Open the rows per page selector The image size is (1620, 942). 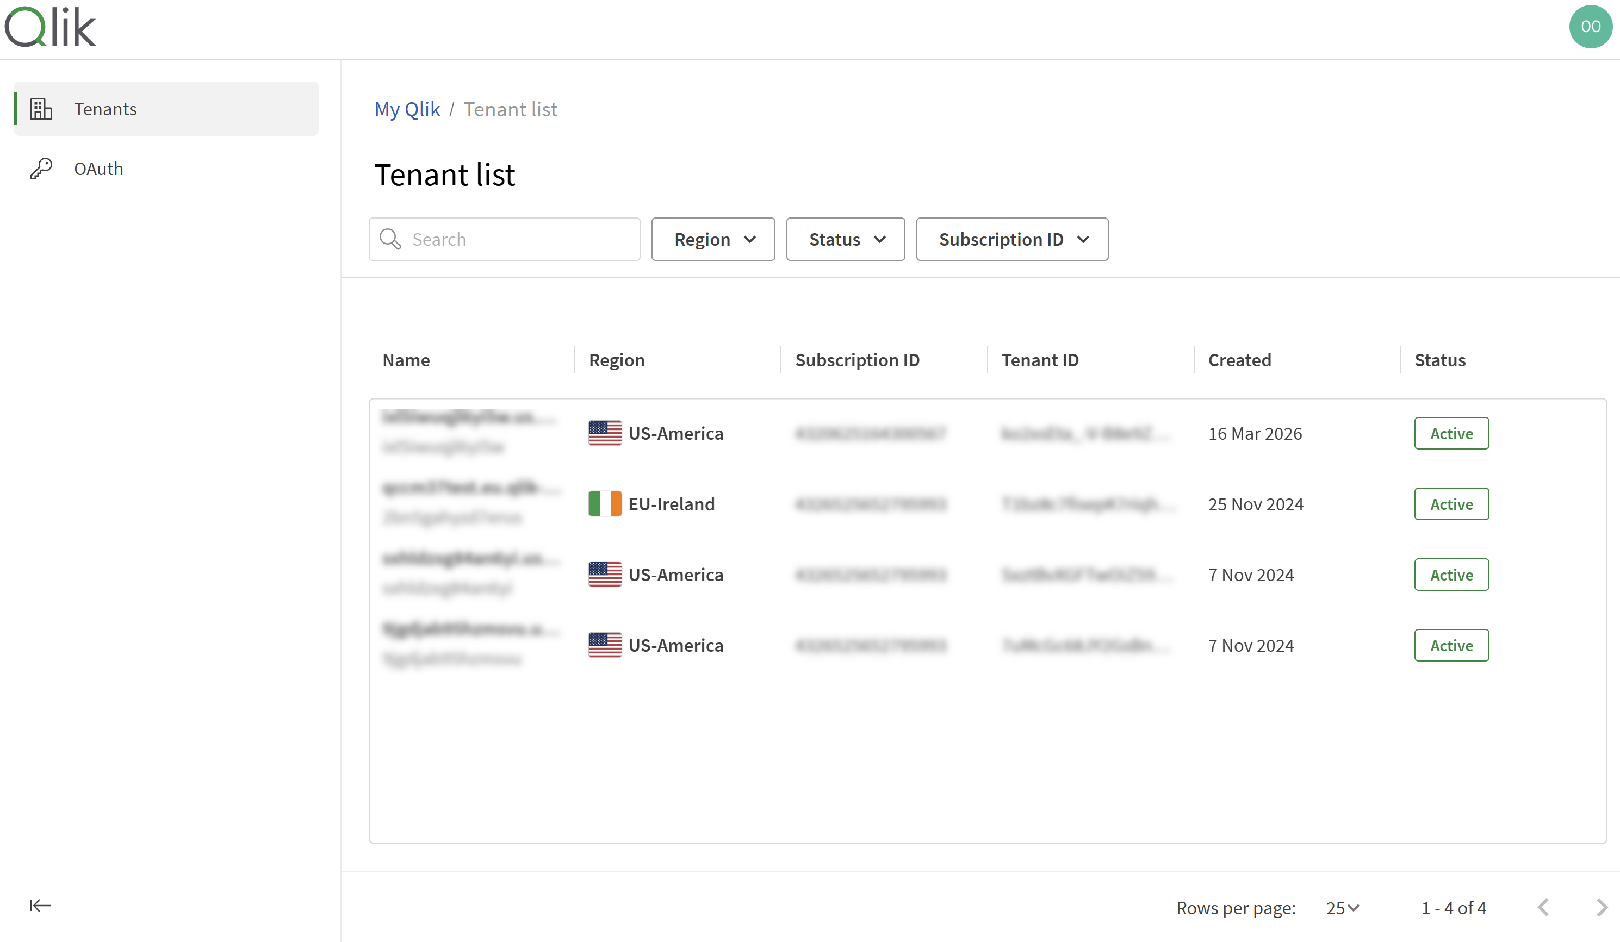(x=1340, y=907)
